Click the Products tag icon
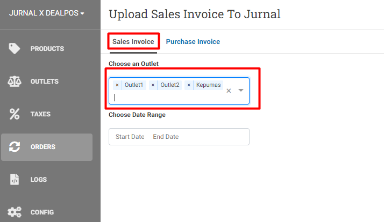 pos(14,49)
